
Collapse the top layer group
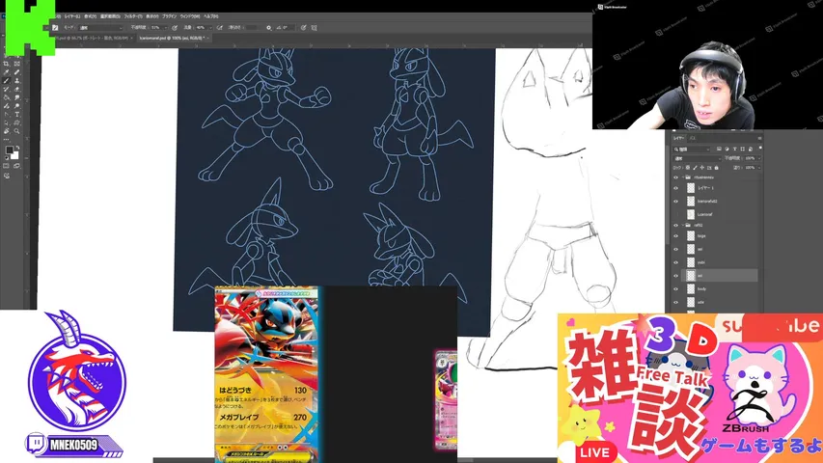683,177
